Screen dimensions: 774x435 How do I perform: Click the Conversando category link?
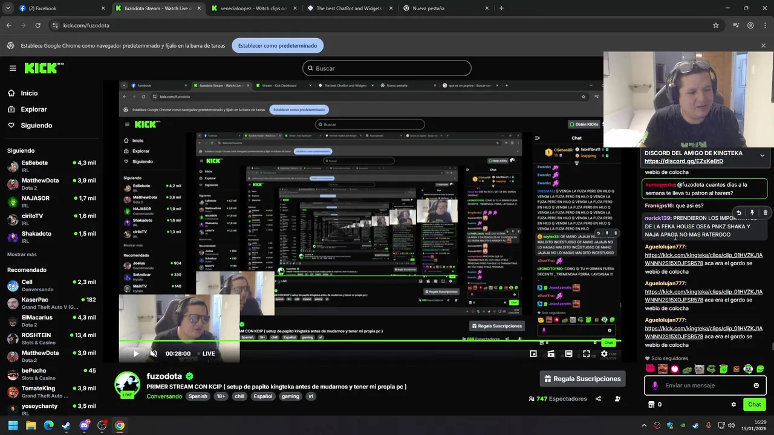164,396
